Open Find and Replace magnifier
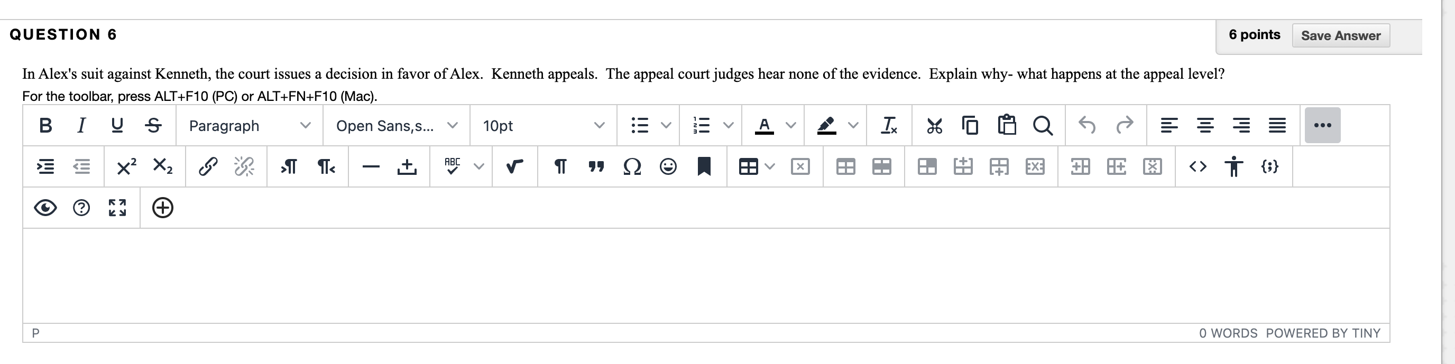Image resolution: width=1455 pixels, height=364 pixels. tap(1043, 125)
